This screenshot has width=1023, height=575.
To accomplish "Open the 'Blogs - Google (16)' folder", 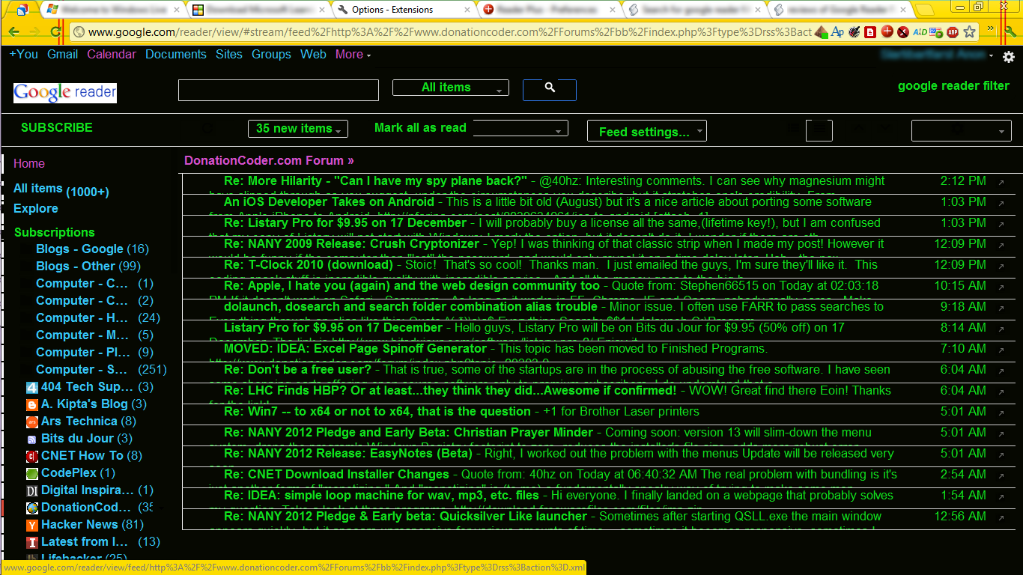I will (x=92, y=249).
